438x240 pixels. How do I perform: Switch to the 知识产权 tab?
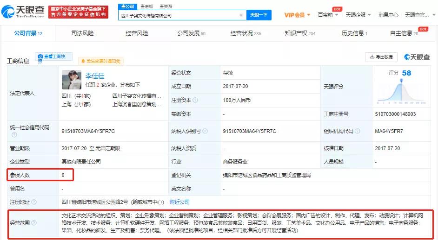point(300,33)
